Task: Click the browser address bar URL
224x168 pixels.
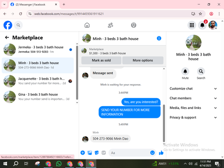Action: pyautogui.click(x=69, y=14)
